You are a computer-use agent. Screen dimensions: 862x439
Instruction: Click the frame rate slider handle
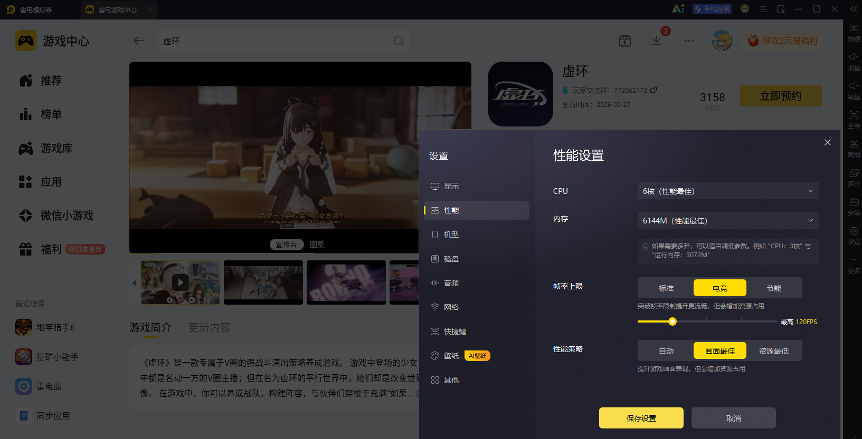[x=672, y=321]
